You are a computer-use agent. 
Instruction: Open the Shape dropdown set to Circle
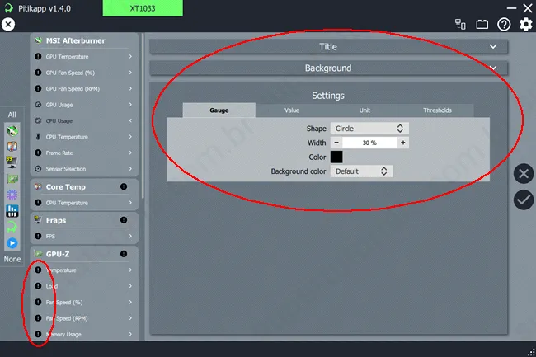[369, 129]
